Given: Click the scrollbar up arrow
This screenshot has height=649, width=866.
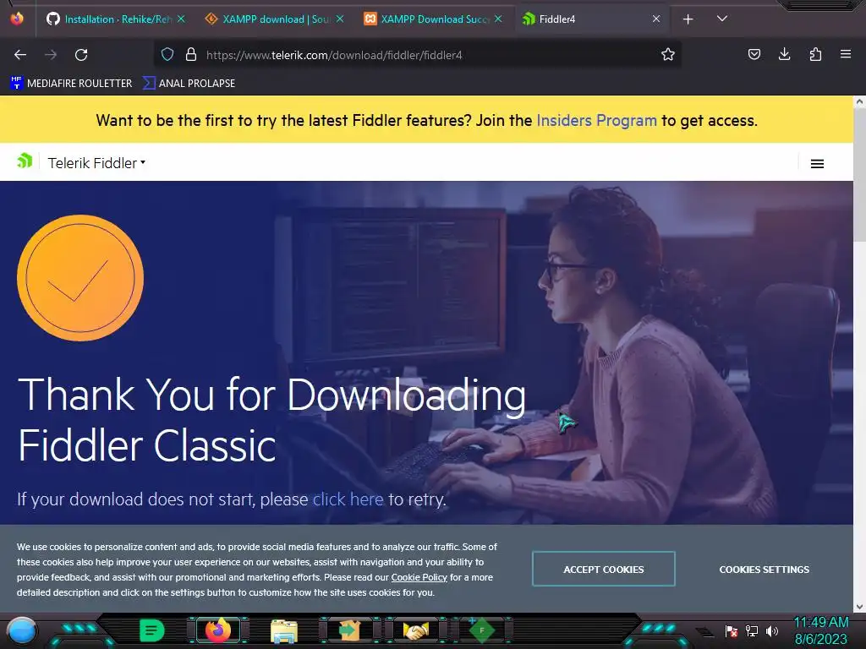Looking at the screenshot, I should click(x=859, y=101).
